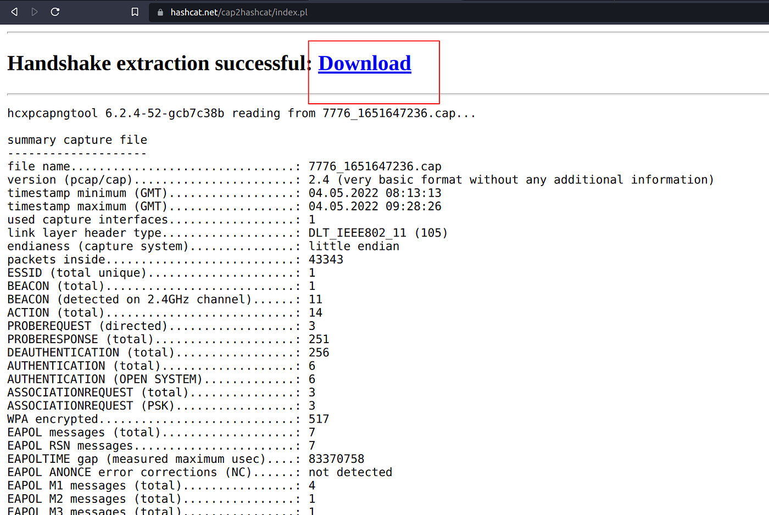Click the EAPOL M1 messages line
This screenshot has width=769, height=515.
[165, 485]
